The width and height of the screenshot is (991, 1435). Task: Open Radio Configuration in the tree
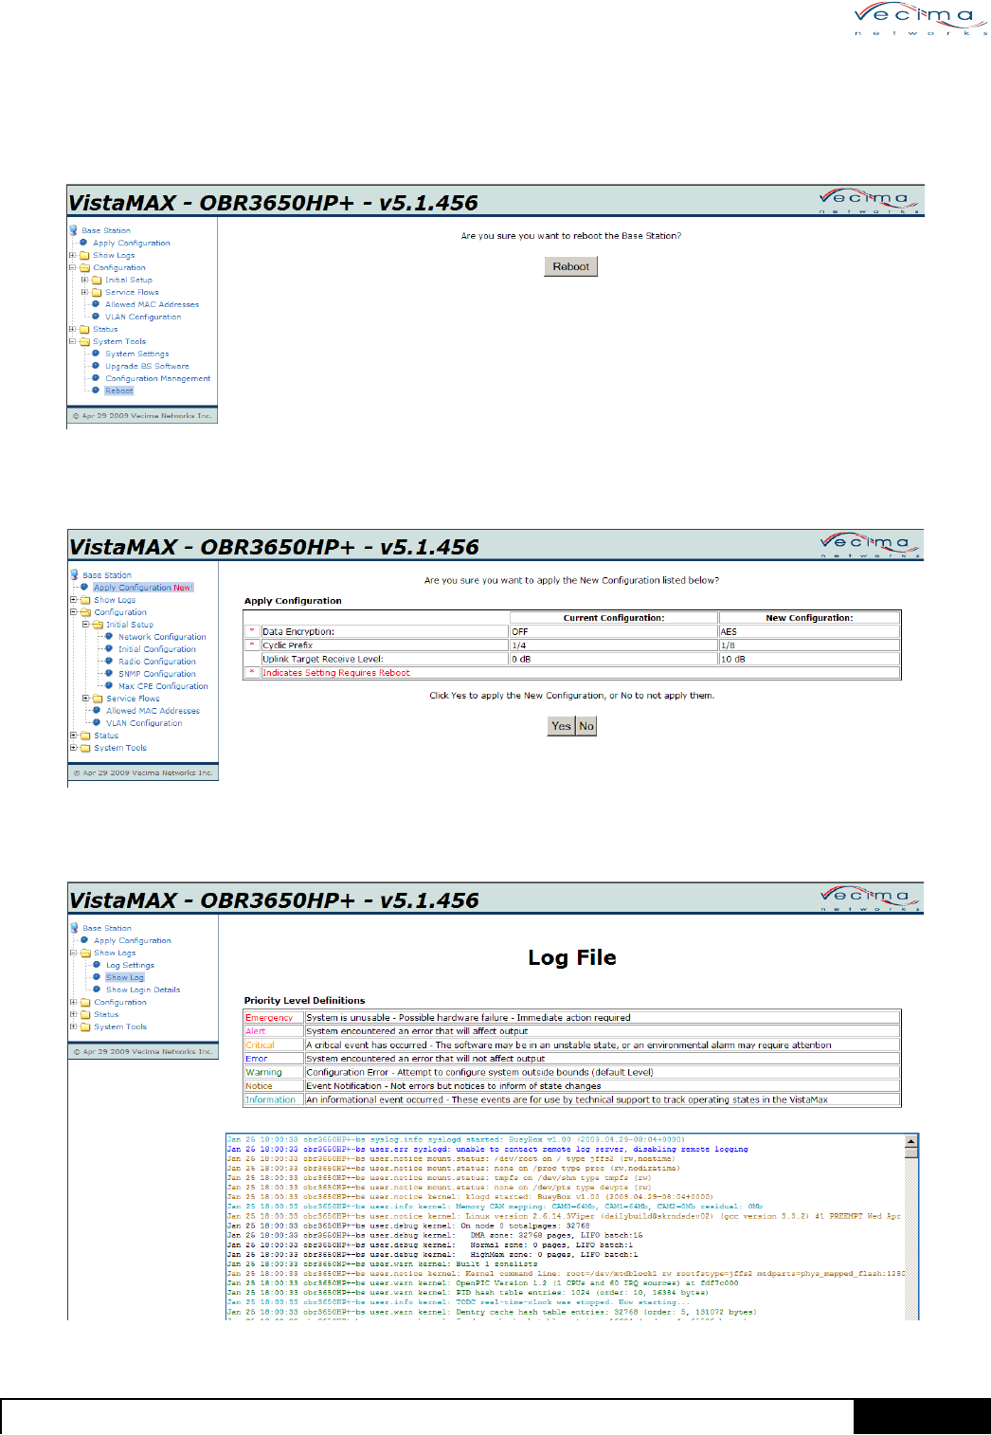[157, 662]
